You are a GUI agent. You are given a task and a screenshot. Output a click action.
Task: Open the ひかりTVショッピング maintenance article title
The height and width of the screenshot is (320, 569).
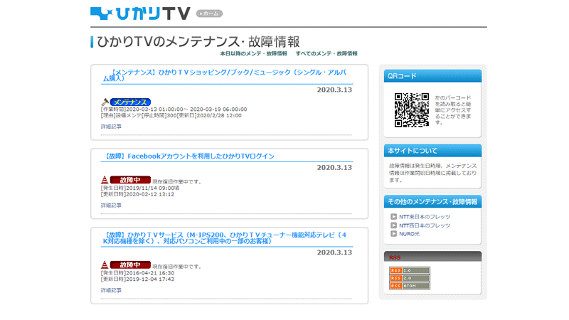point(225,75)
